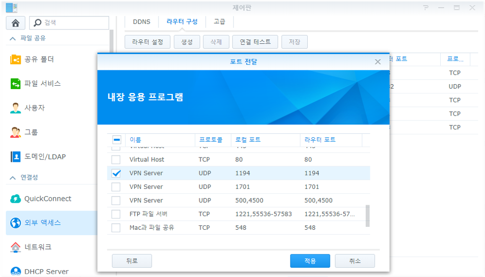485x277 pixels.
Task: Check the Mac과 파일 공유 checkbox
Action: click(116, 227)
